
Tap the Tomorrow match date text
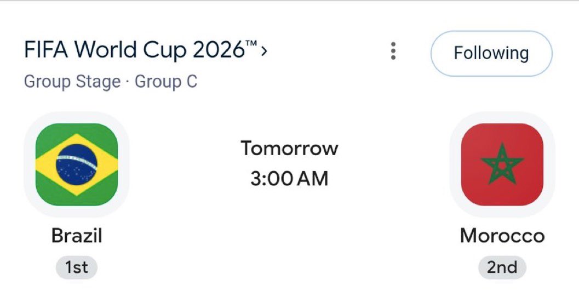point(289,148)
